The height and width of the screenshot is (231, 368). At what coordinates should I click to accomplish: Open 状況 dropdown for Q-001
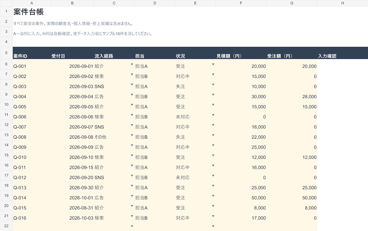click(x=213, y=64)
